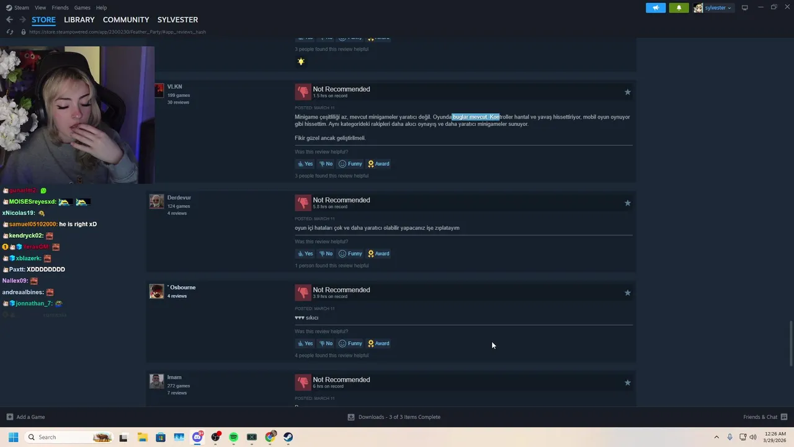Click the Add a Game plus icon
The height and width of the screenshot is (447, 794).
[9, 417]
